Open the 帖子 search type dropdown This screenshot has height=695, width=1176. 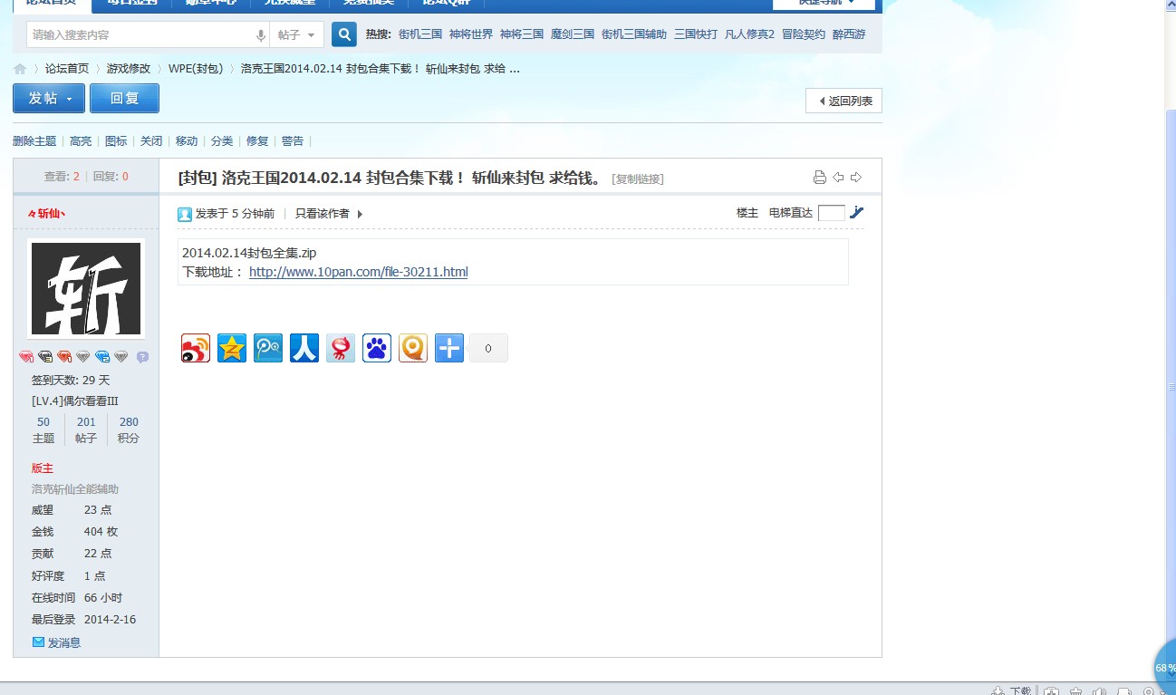coord(298,35)
